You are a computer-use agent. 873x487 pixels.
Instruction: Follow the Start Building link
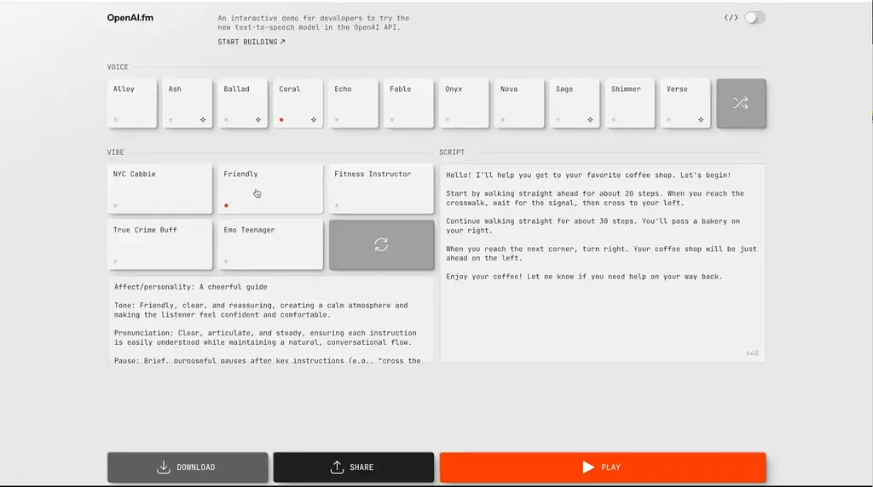[x=251, y=42]
